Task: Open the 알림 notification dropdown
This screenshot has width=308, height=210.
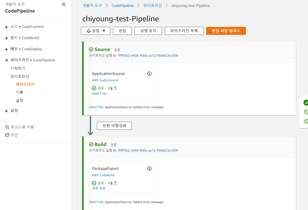Action: click(x=96, y=31)
